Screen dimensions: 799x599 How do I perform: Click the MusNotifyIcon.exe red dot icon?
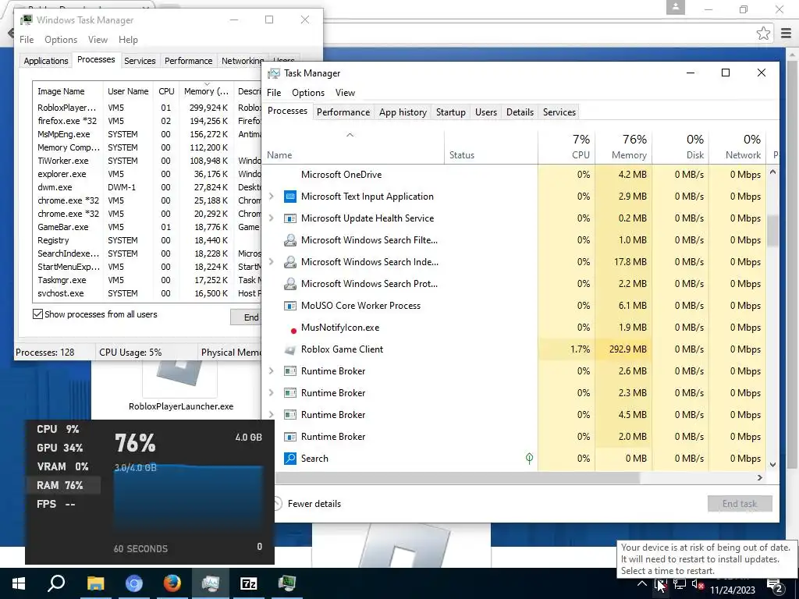click(x=293, y=331)
